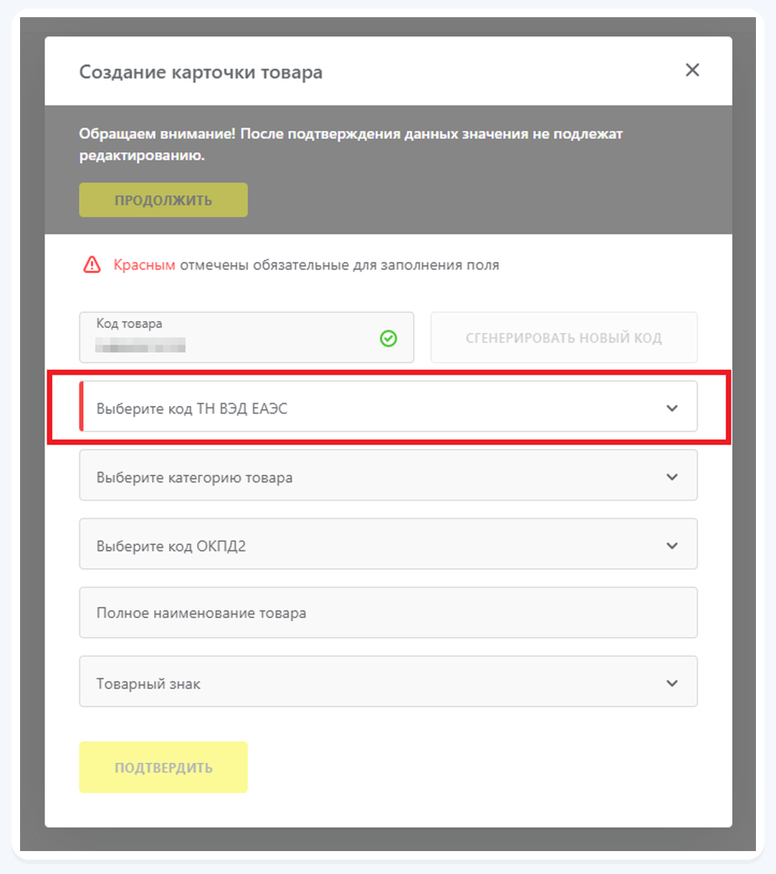This screenshot has width=776, height=874.
Task: Click СГЕНЕРИРОВАТЬ НОВЫЙ КОД button
Action: [x=564, y=337]
